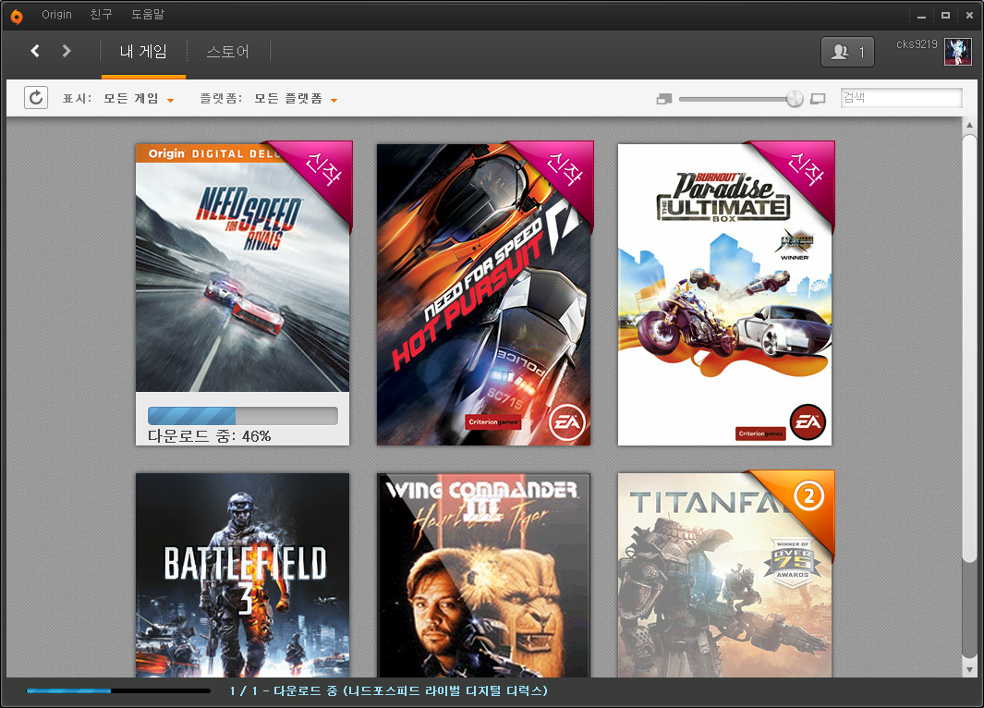Click the small tile size icon

(663, 99)
